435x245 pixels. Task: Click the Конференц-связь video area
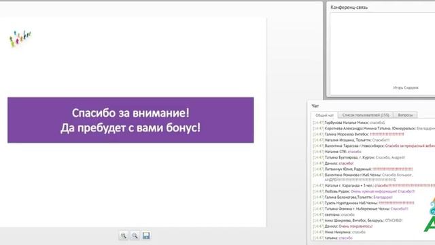click(x=382, y=54)
